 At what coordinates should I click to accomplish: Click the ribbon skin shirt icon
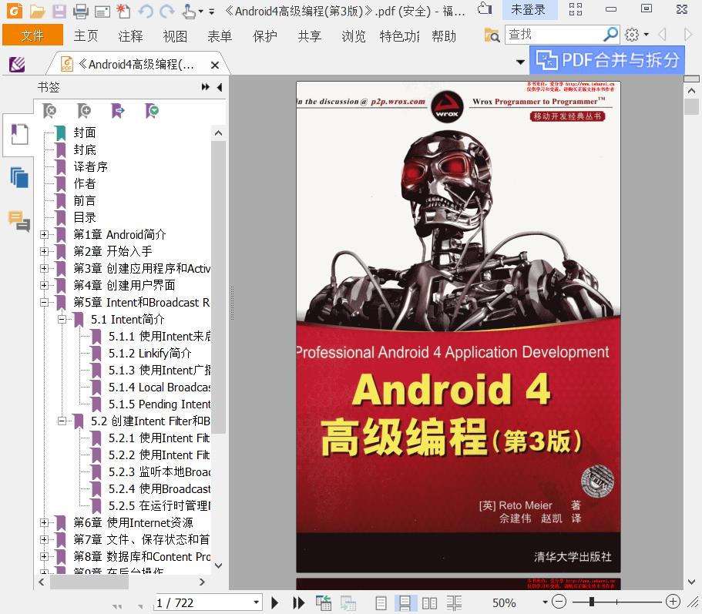(x=485, y=8)
